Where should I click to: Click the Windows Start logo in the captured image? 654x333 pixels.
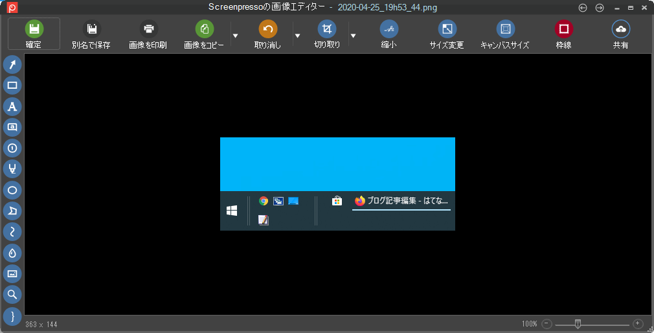coord(232,211)
